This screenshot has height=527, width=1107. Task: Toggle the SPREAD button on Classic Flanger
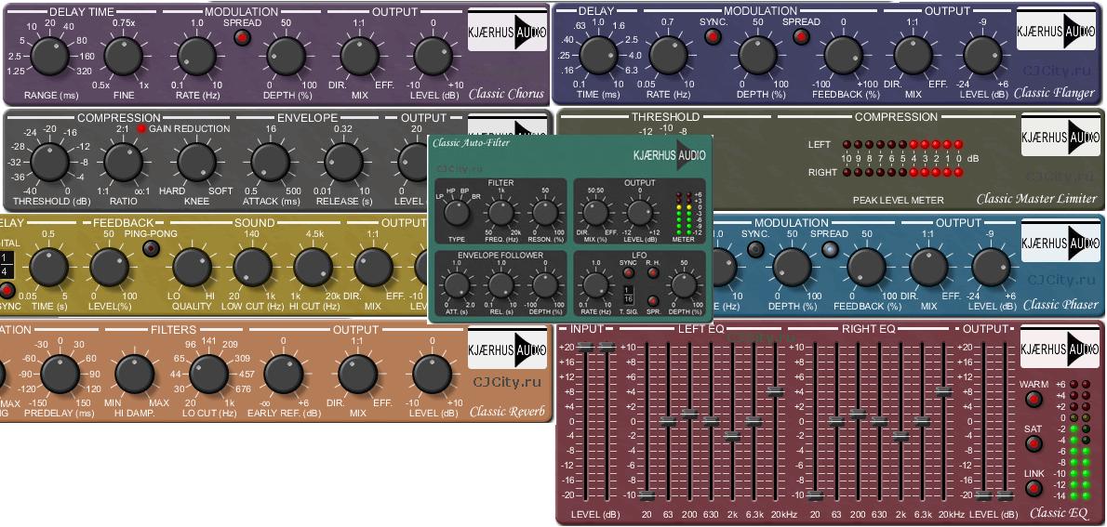[801, 36]
